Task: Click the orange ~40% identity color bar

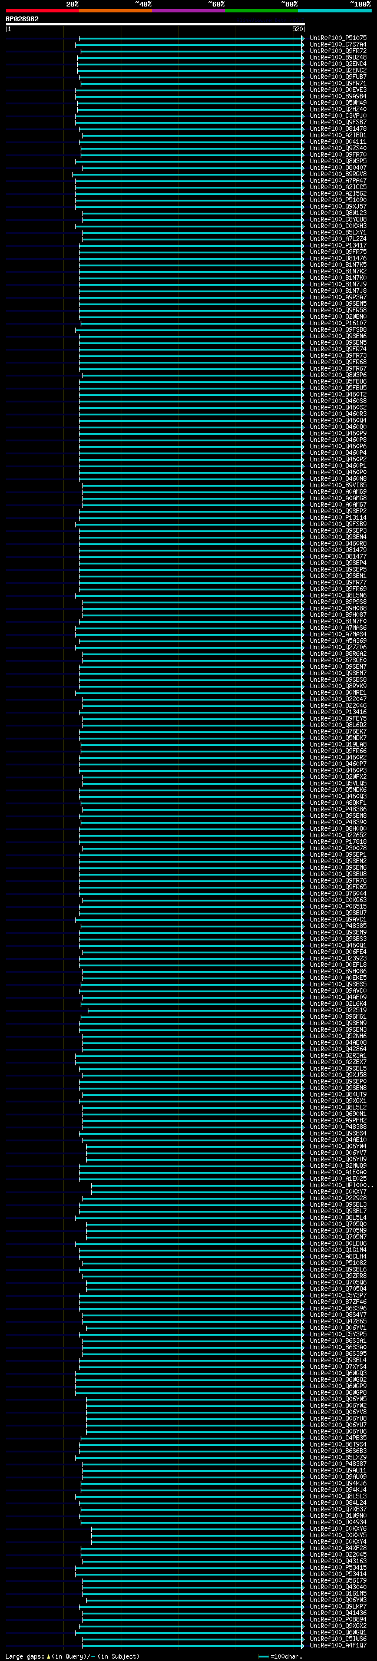Action: (115, 11)
